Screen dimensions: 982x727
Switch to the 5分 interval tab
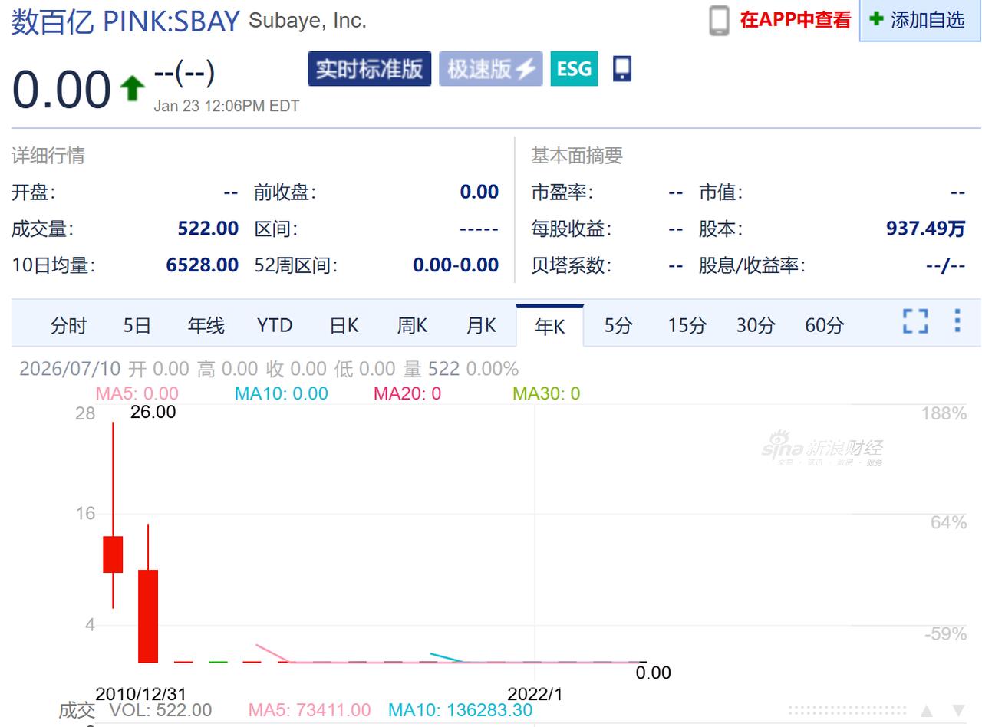point(618,325)
